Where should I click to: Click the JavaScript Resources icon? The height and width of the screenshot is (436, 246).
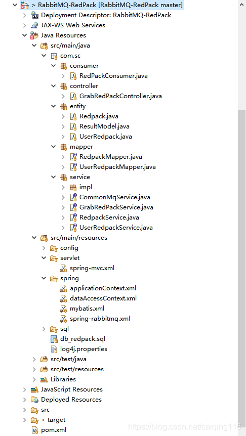click(x=34, y=389)
